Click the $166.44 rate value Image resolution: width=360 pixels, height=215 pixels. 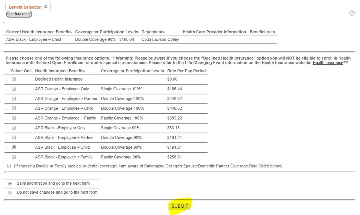pyautogui.click(x=175, y=89)
